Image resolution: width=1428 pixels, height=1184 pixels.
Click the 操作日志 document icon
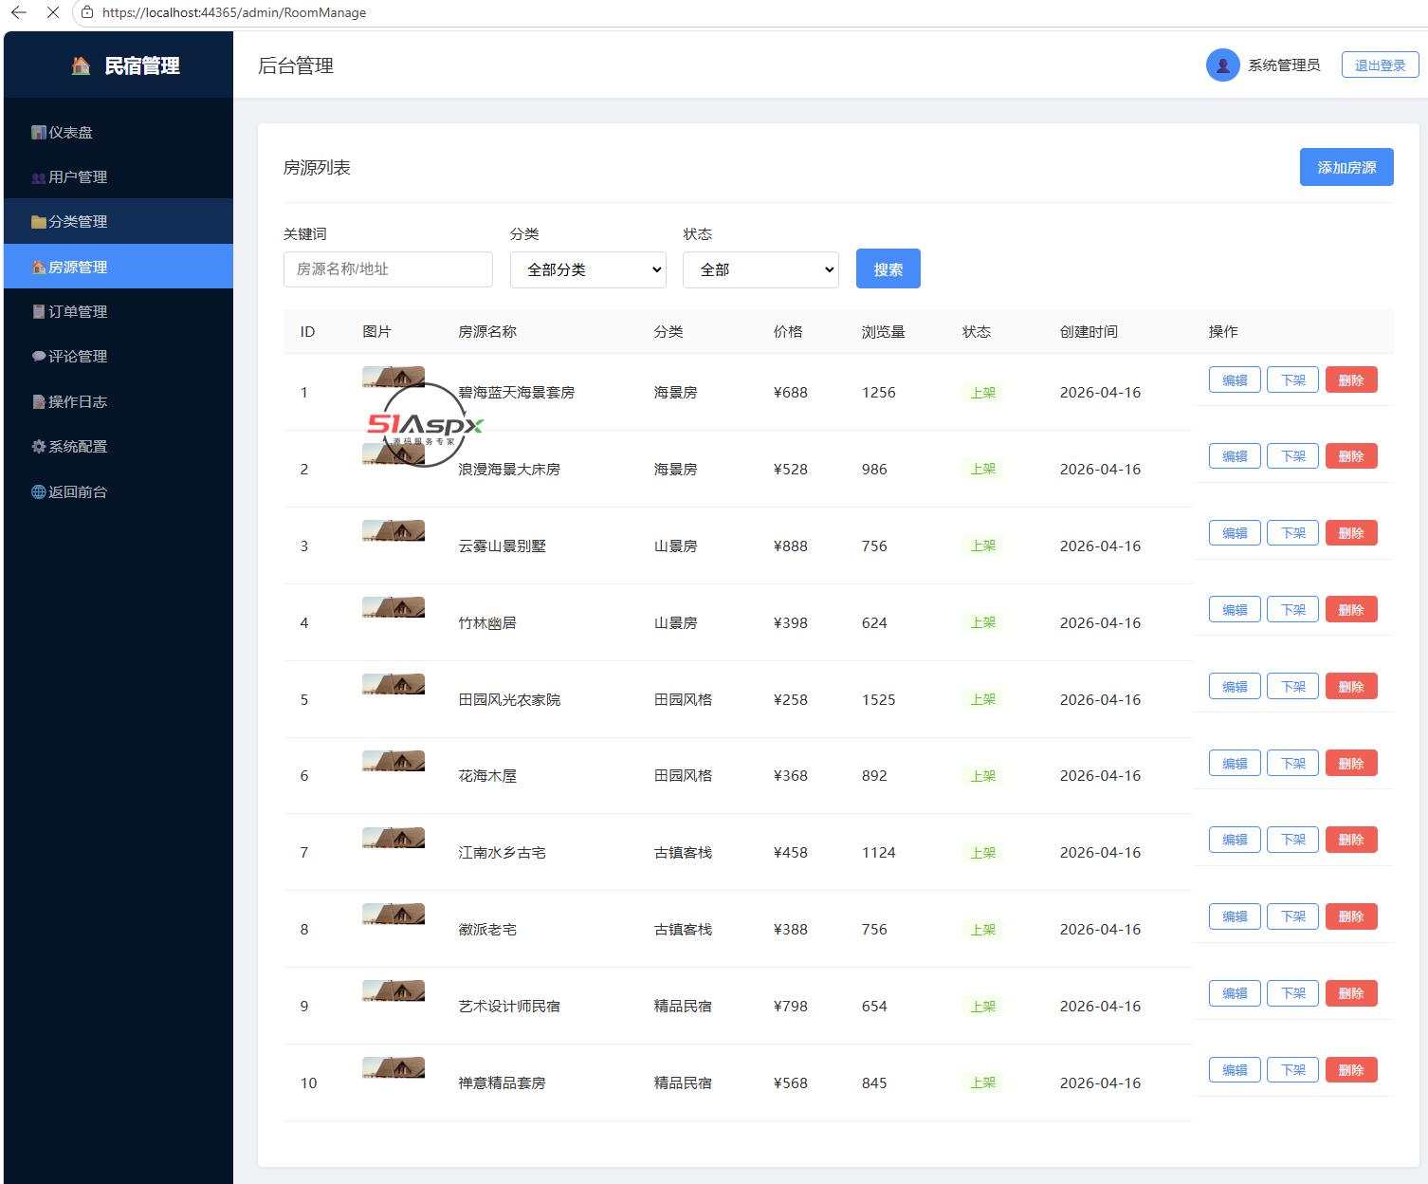(39, 402)
